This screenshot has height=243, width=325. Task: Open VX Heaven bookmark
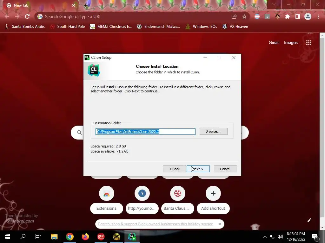pos(235,27)
